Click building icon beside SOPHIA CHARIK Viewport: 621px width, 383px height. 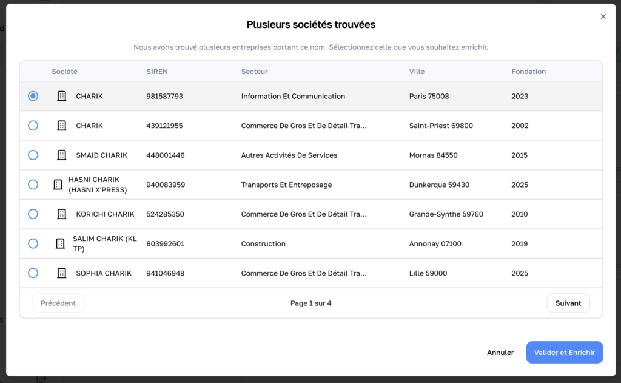61,273
